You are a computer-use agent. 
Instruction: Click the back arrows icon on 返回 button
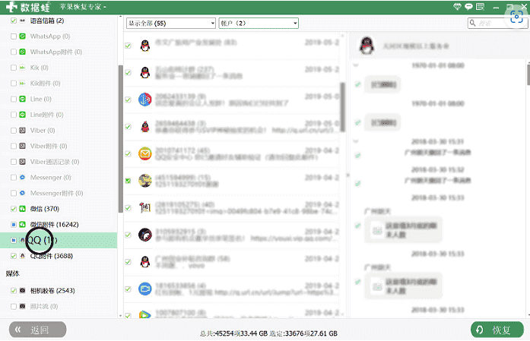(18, 330)
